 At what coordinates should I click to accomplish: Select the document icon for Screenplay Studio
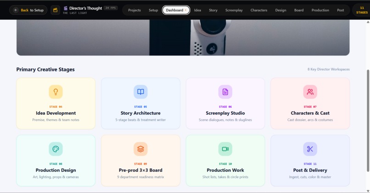(225, 91)
